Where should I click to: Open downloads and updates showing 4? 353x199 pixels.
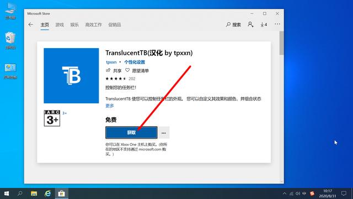(264, 24)
